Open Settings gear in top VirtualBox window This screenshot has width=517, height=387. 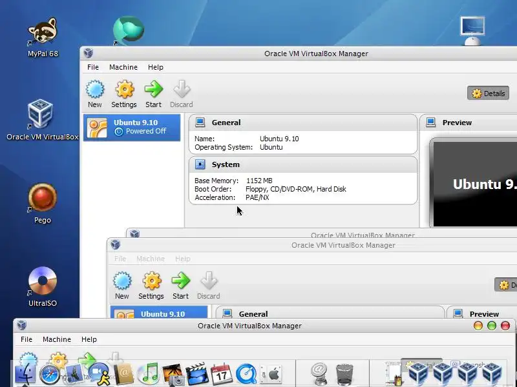click(x=124, y=94)
